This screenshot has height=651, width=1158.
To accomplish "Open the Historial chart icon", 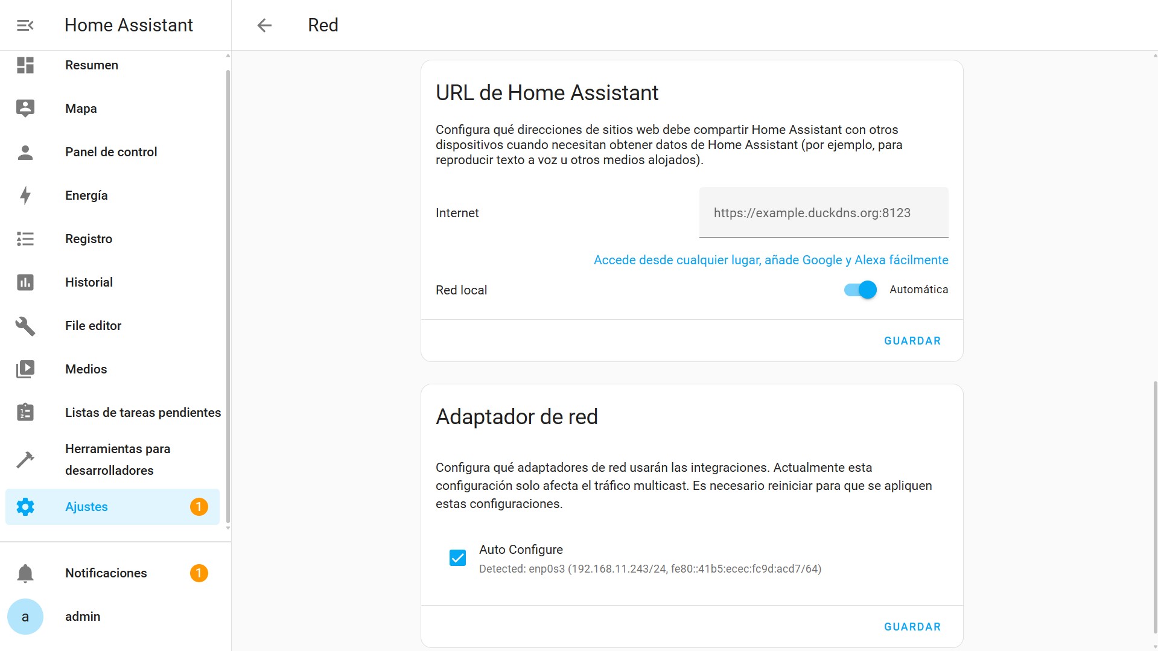I will coord(25,282).
